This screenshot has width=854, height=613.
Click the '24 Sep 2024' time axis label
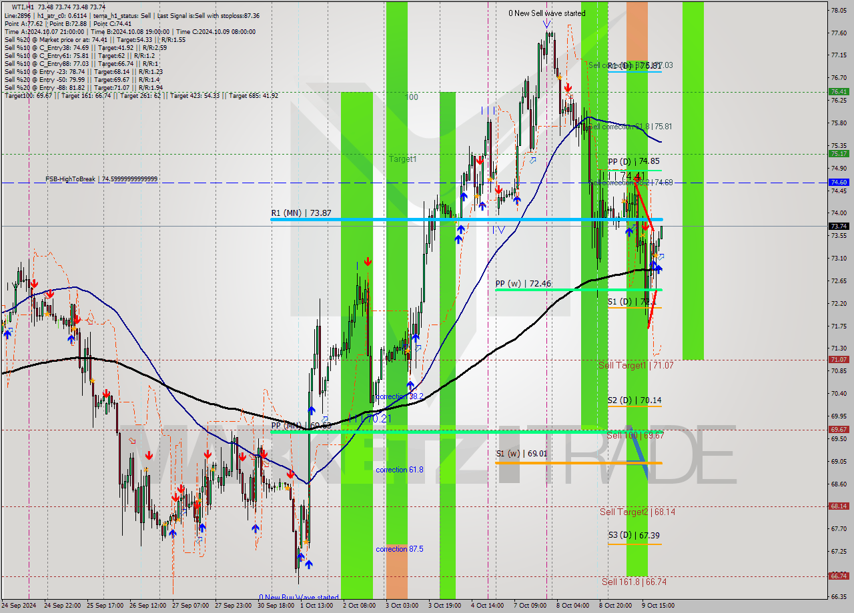[x=20, y=606]
